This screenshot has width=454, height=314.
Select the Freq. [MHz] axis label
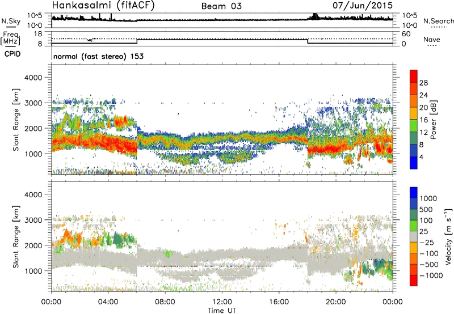(x=10, y=38)
